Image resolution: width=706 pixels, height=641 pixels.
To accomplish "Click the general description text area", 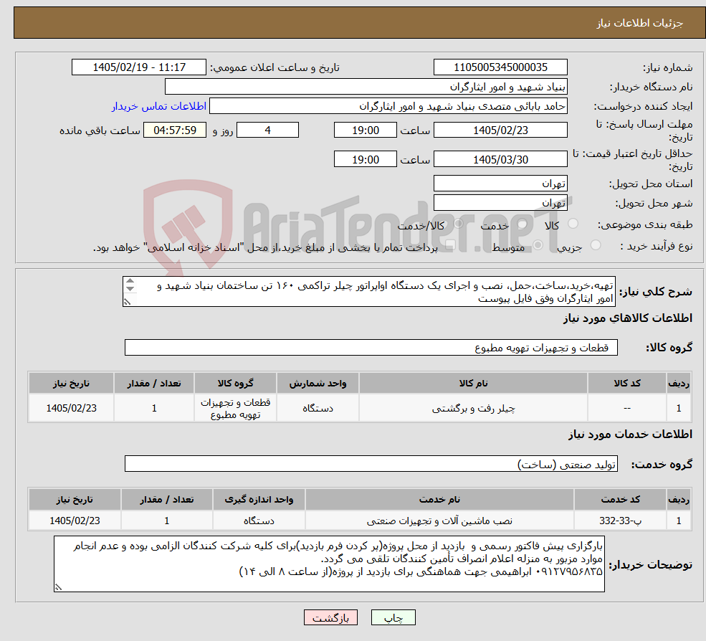I will [x=368, y=291].
